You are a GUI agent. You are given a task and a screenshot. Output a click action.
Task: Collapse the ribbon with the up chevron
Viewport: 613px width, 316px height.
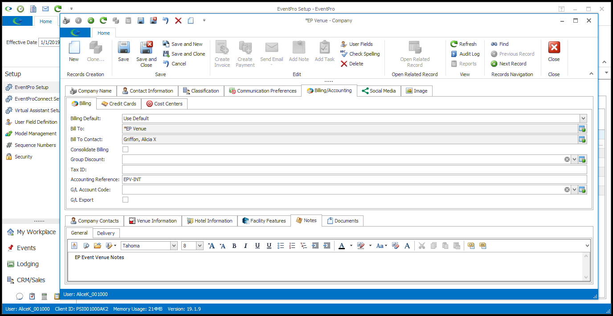[592, 74]
